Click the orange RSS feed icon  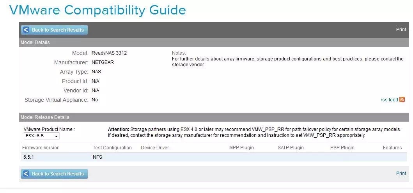402,99
